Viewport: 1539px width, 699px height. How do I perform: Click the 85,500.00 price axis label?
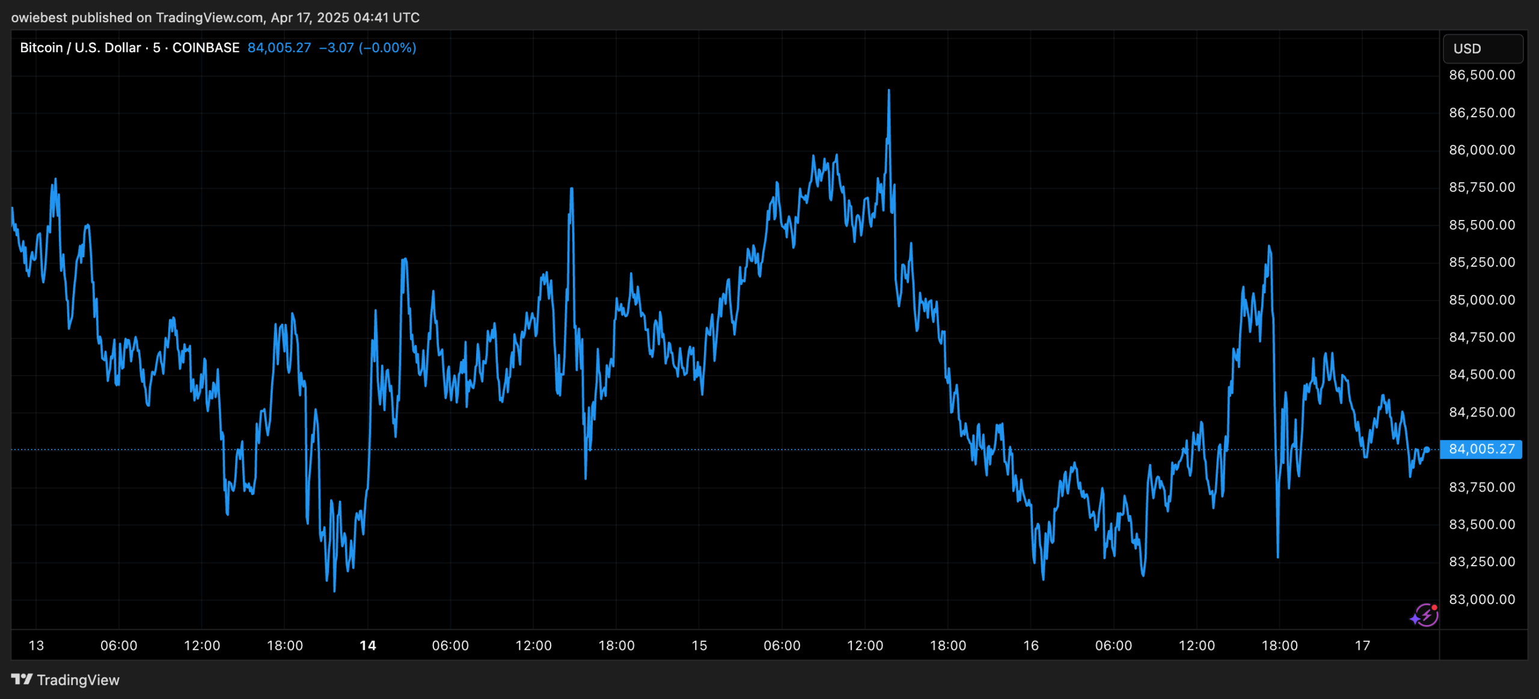point(1482,225)
